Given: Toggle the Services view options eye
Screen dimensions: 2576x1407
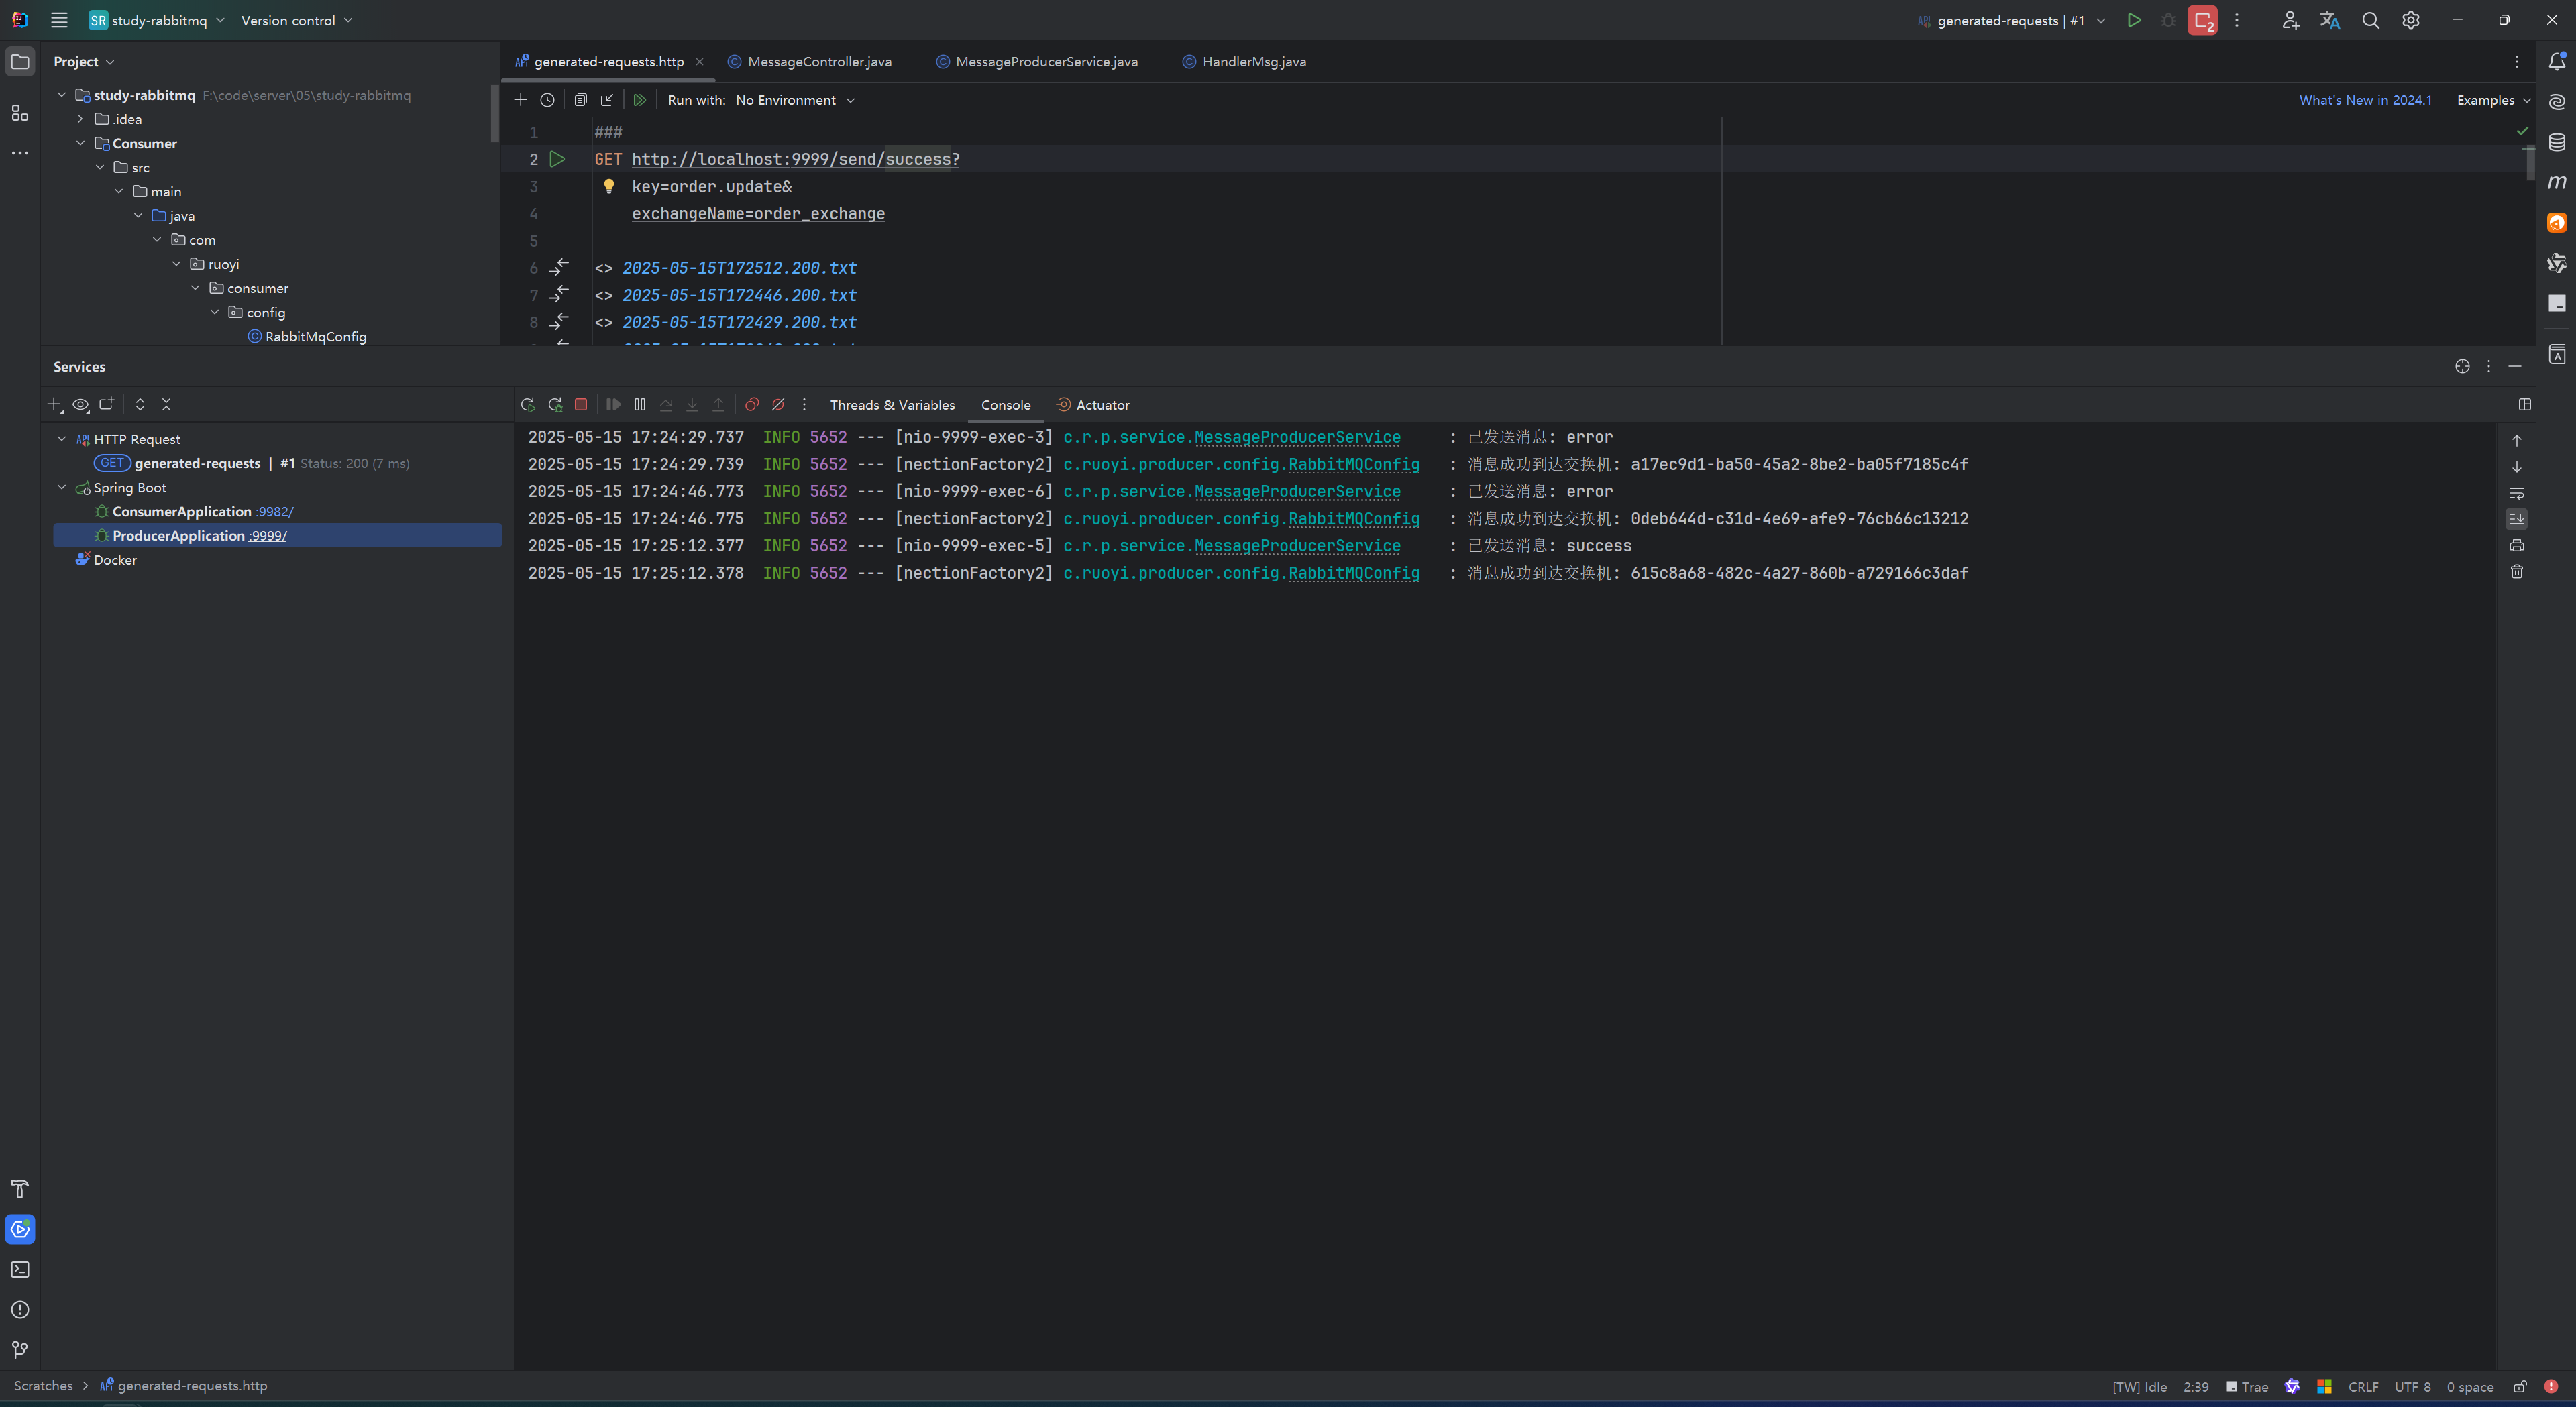Looking at the screenshot, I should pyautogui.click(x=81, y=405).
